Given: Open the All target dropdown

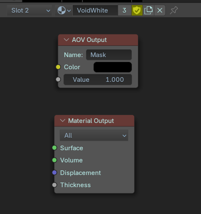Looking at the screenshot, I should click(94, 136).
